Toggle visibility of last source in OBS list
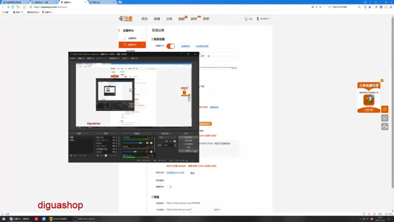This screenshot has width=394, height=222. [114, 152]
